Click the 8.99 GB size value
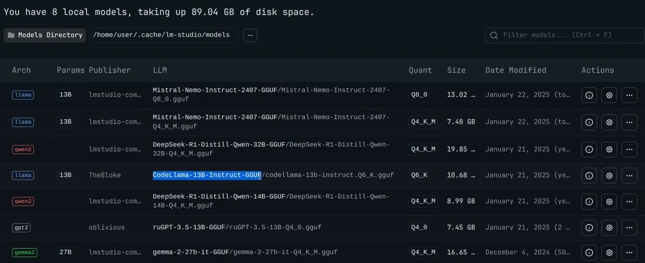 click(x=461, y=202)
